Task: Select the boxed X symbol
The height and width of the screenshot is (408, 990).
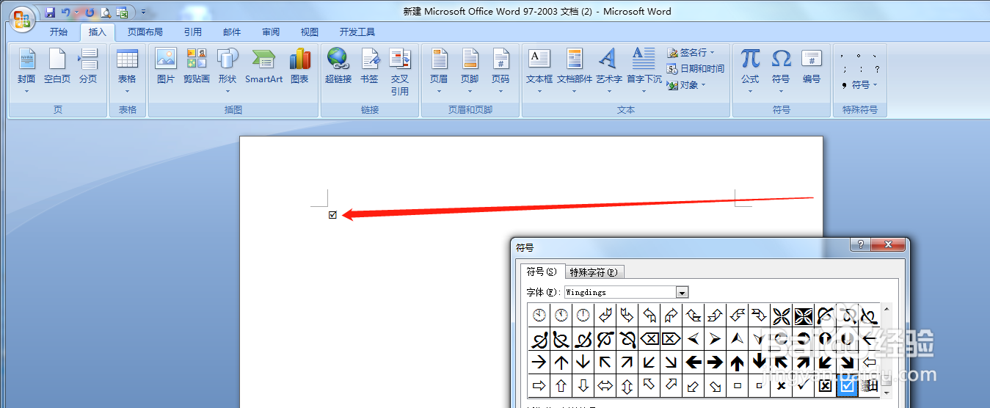Action: coord(825,386)
